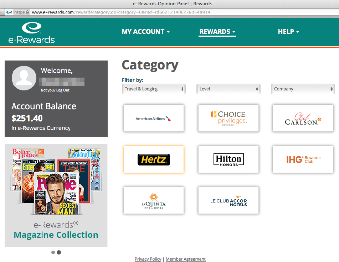Click the Log Out link
The width and height of the screenshot is (339, 262).
[63, 90]
